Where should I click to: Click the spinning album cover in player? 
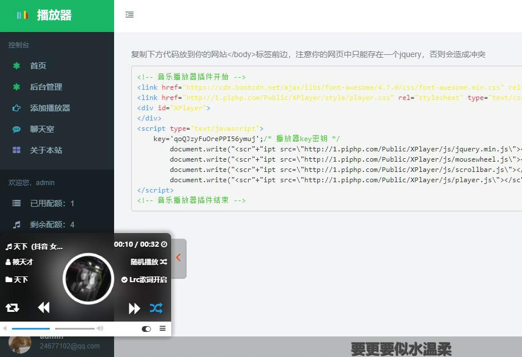tap(88, 278)
